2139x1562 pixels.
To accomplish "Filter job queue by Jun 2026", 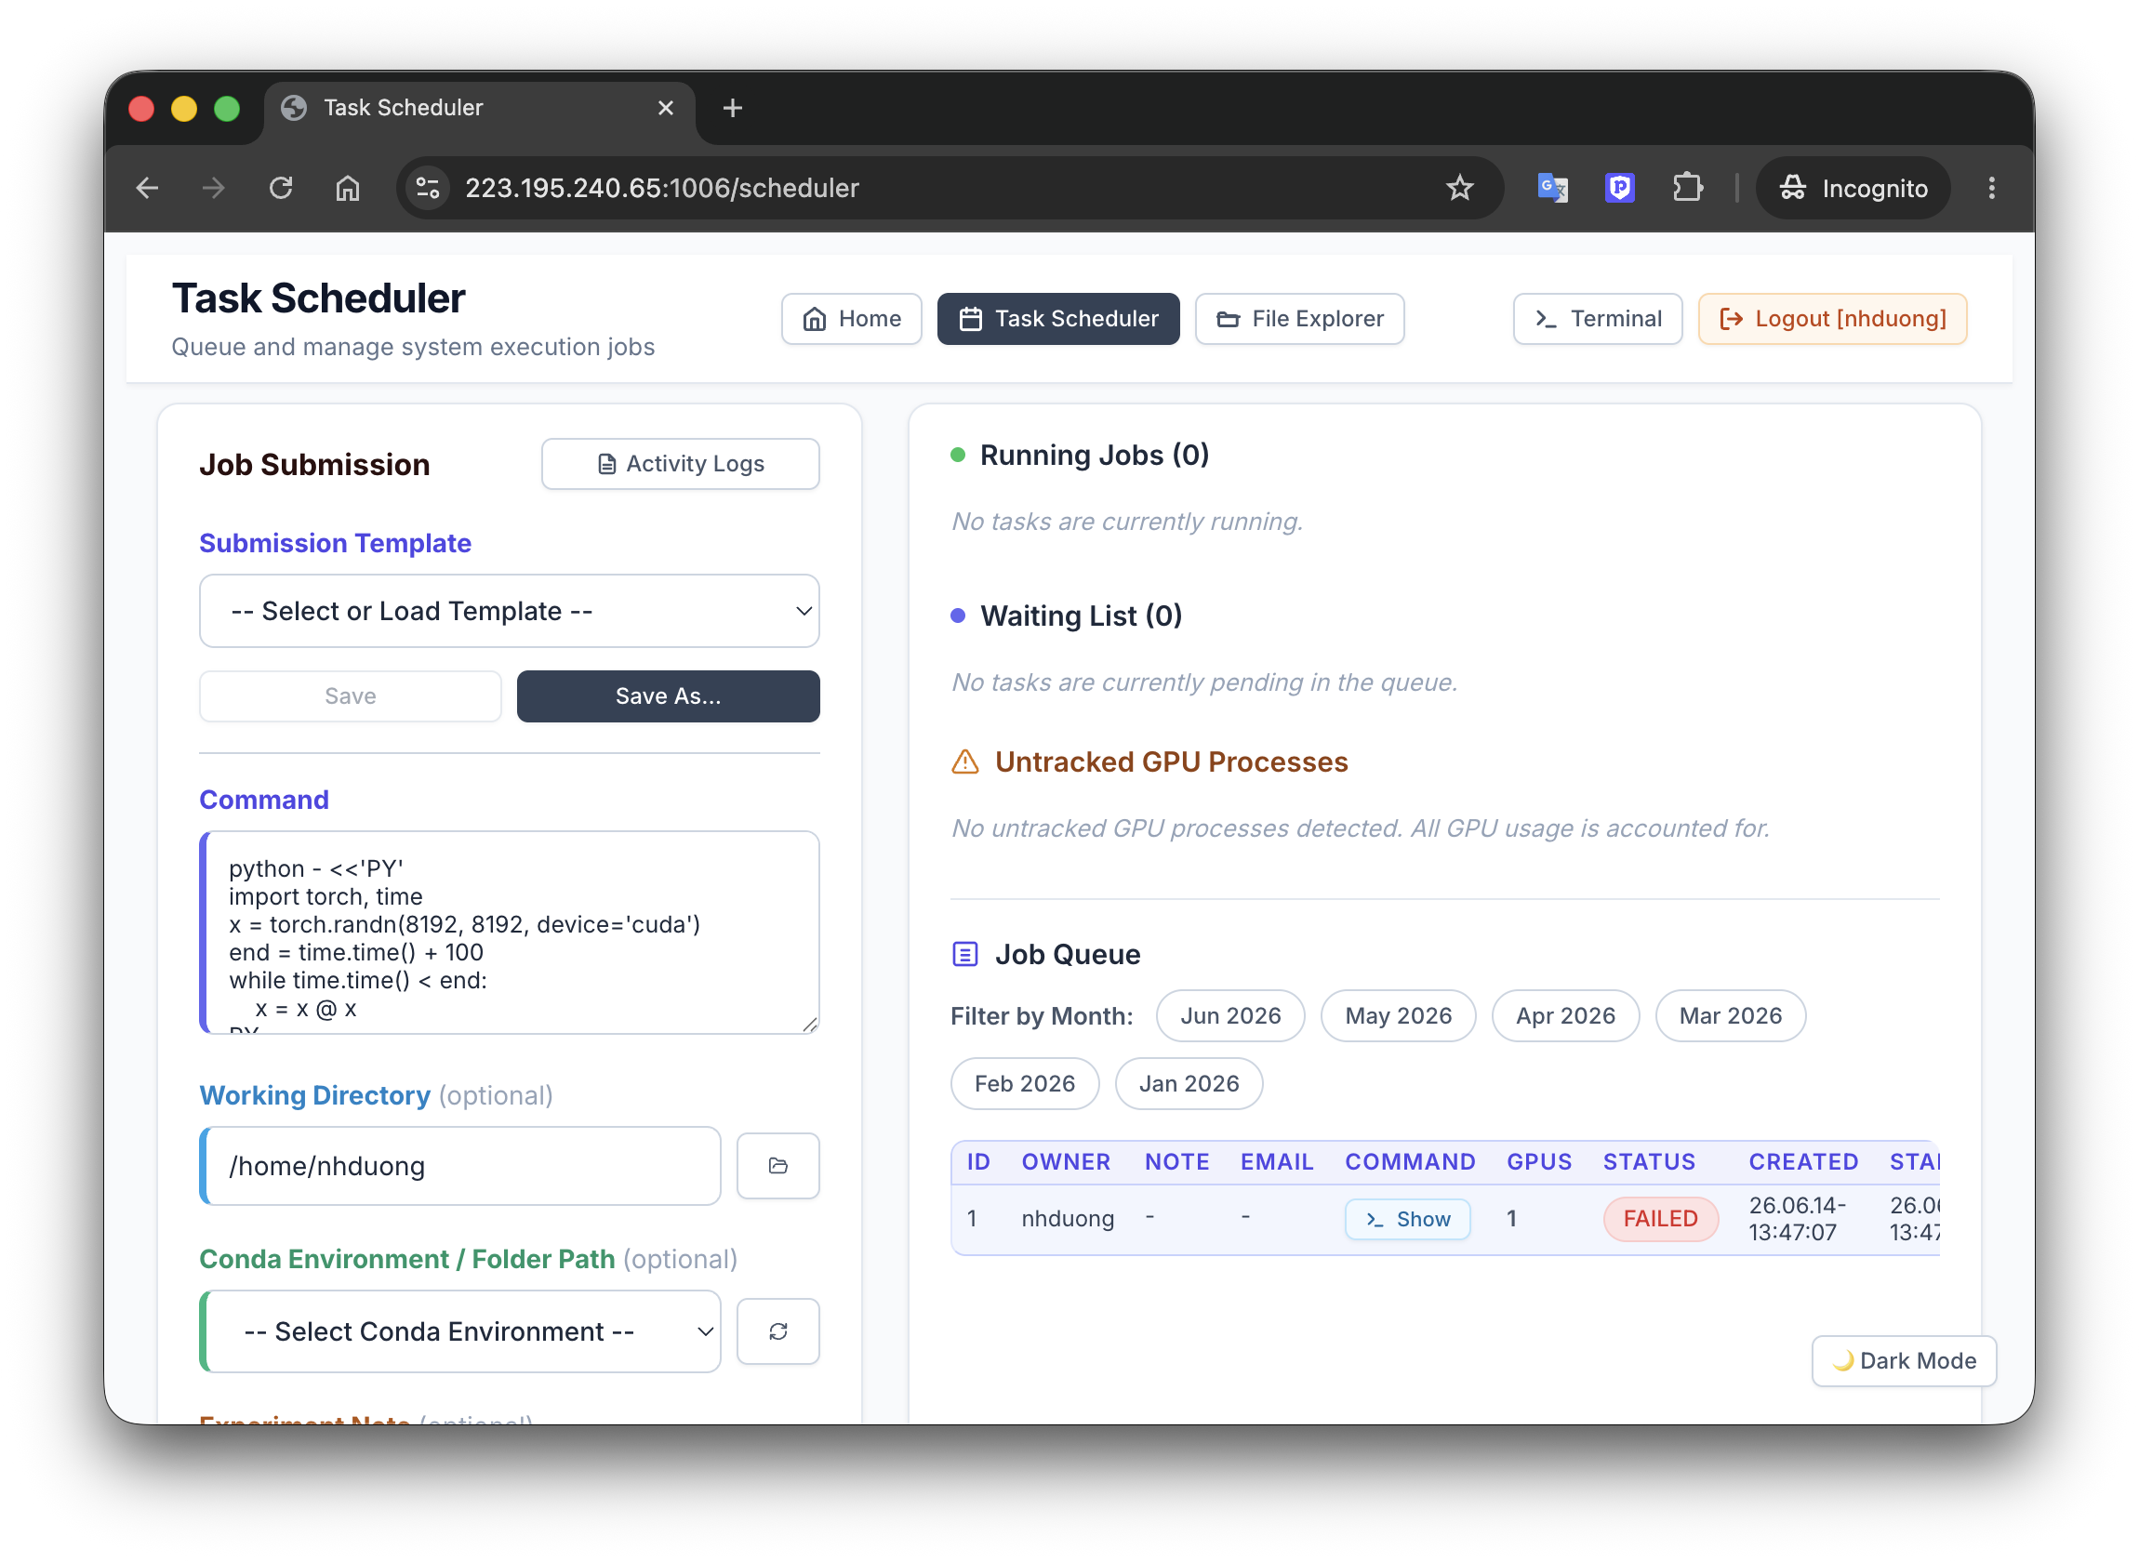I will tap(1230, 1015).
